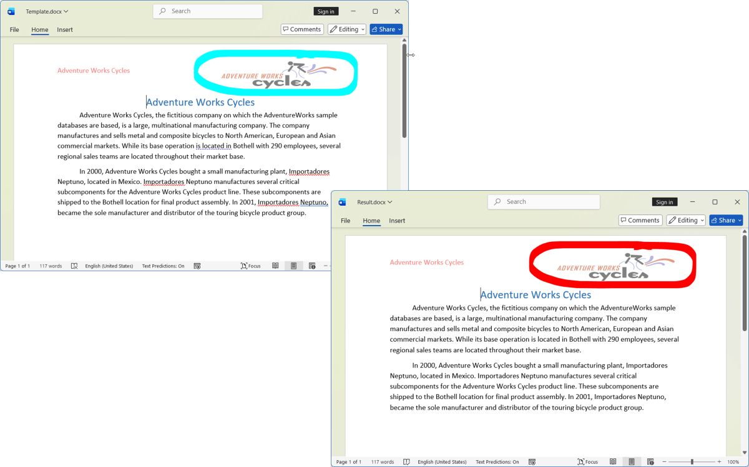Open the File menu in Template.docx
The image size is (749, 467).
[14, 29]
